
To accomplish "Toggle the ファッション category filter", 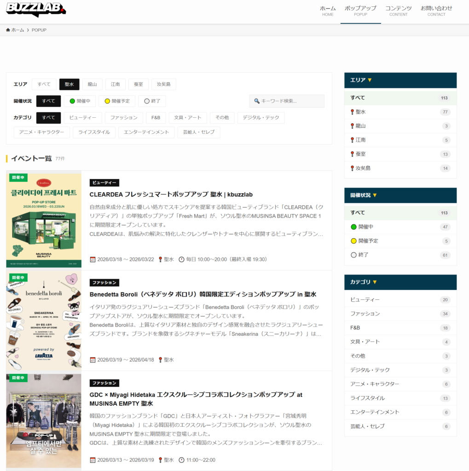I will pyautogui.click(x=124, y=117).
